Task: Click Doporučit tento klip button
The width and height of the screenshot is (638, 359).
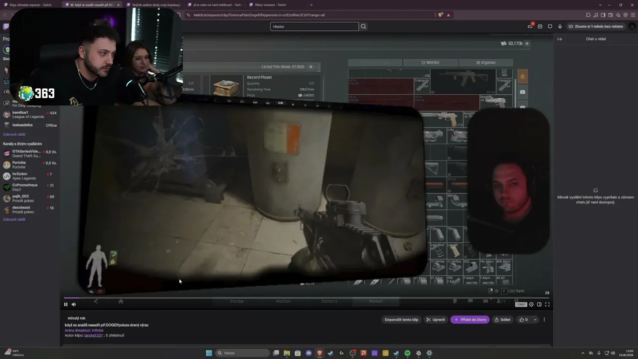Action: coord(401,320)
